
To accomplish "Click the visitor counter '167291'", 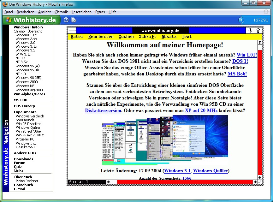I will [261, 20].
